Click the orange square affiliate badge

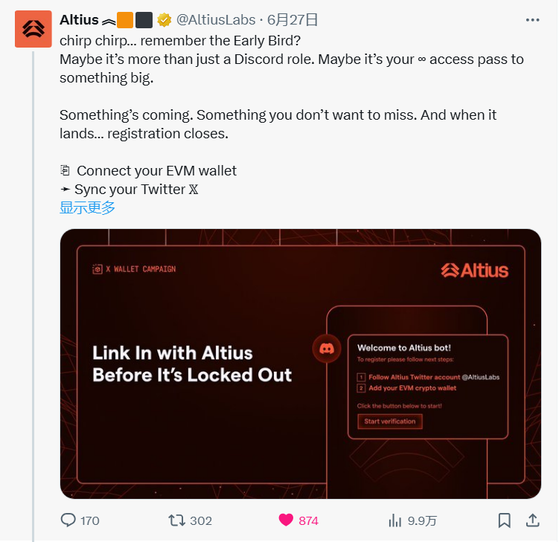click(125, 20)
